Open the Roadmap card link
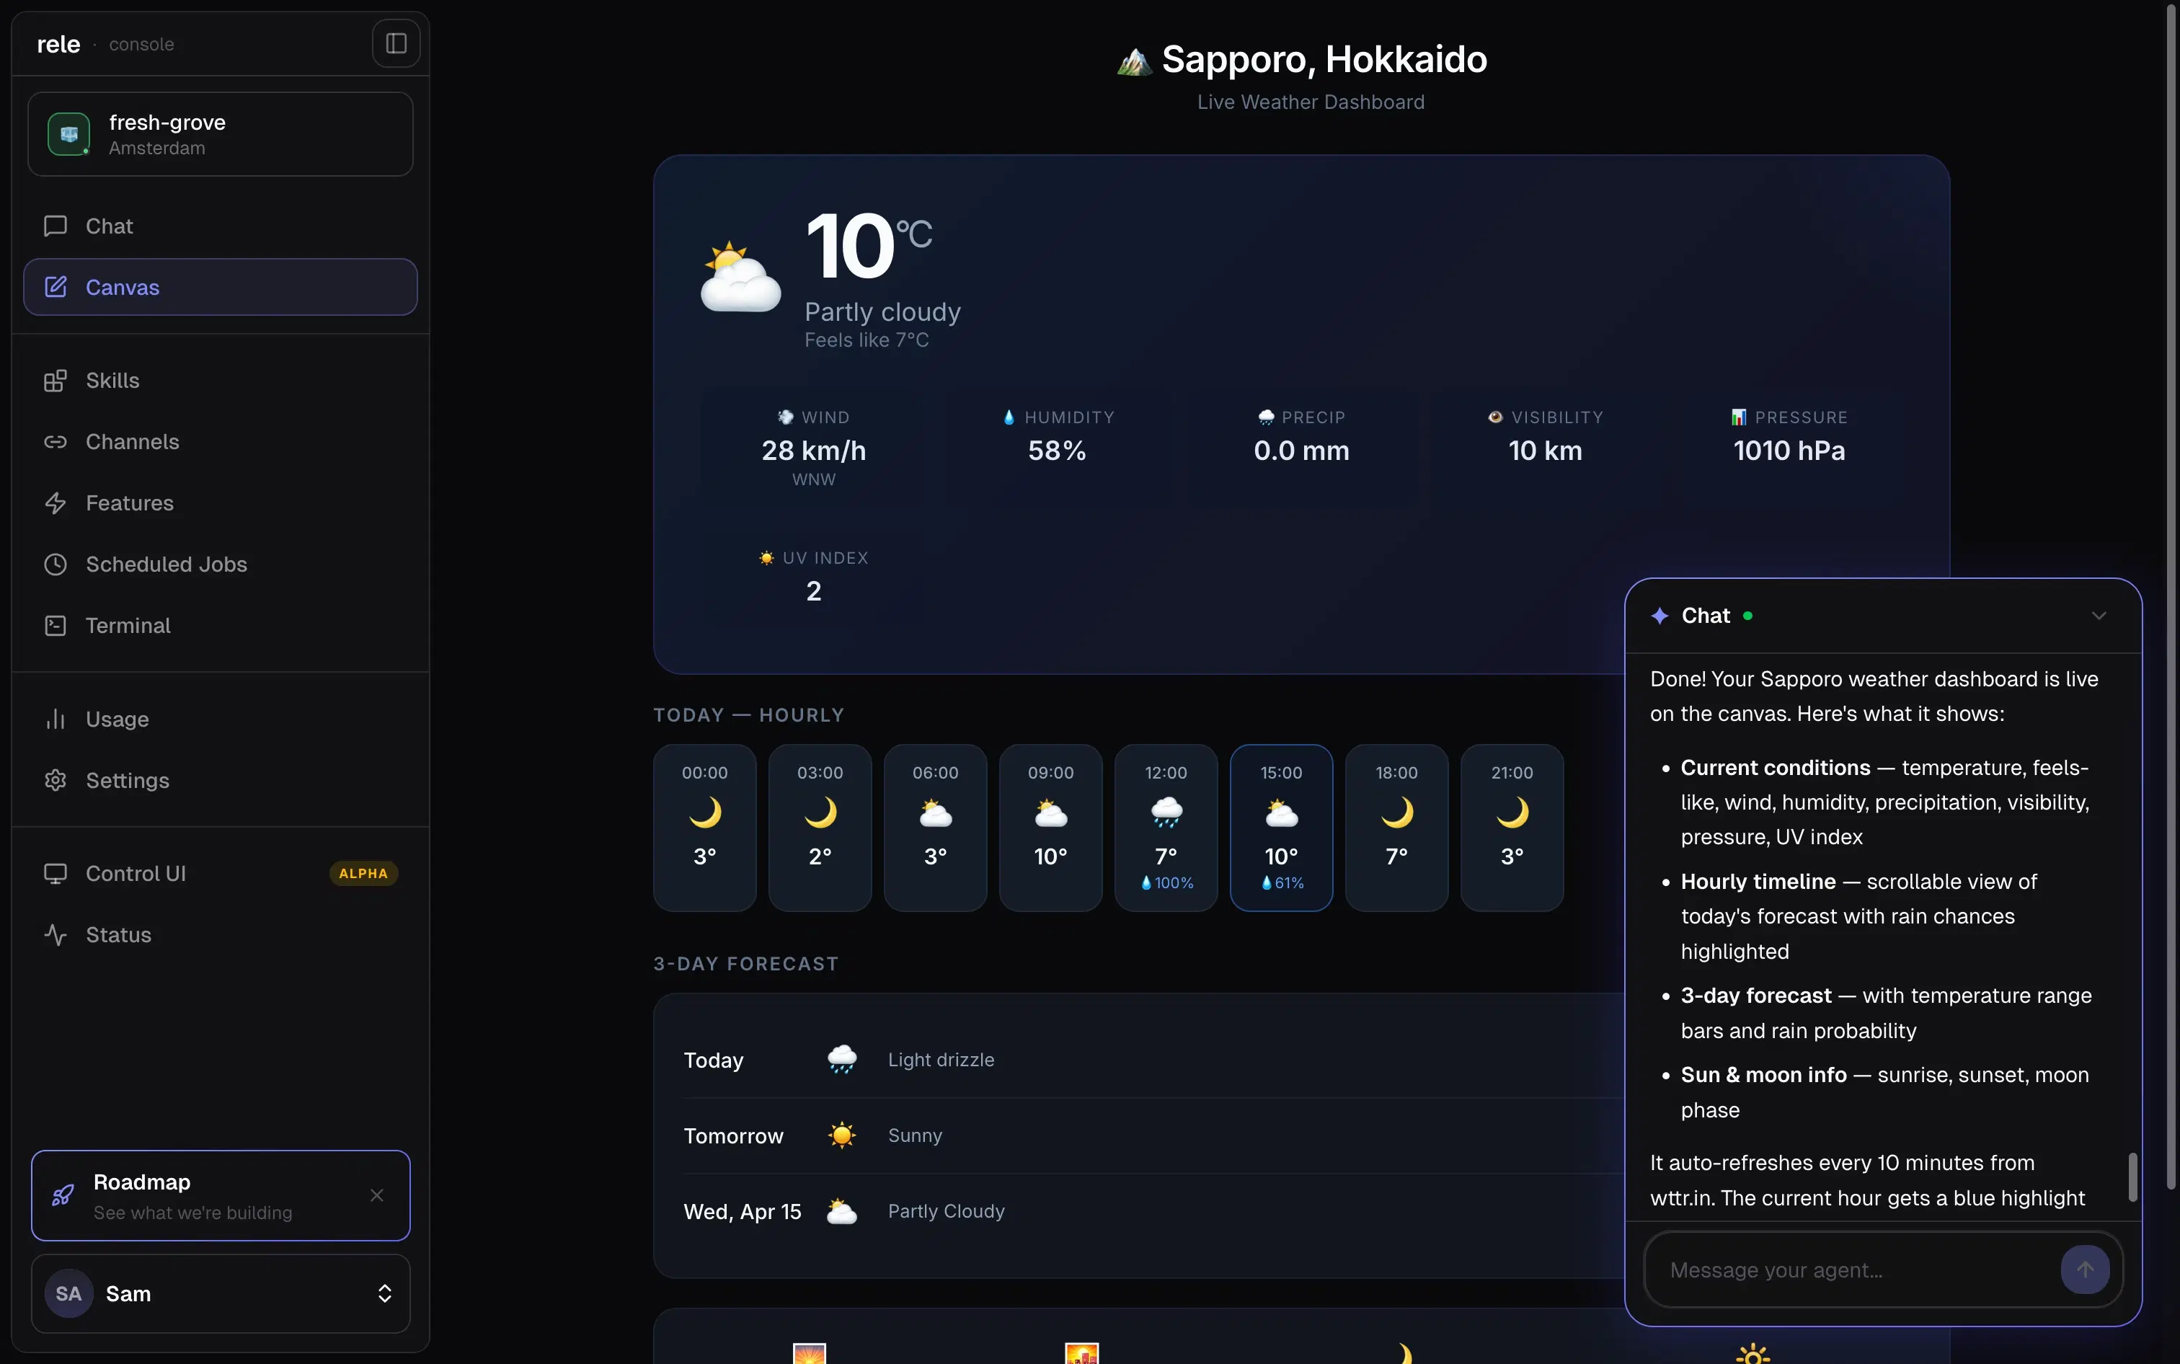 click(x=192, y=1195)
